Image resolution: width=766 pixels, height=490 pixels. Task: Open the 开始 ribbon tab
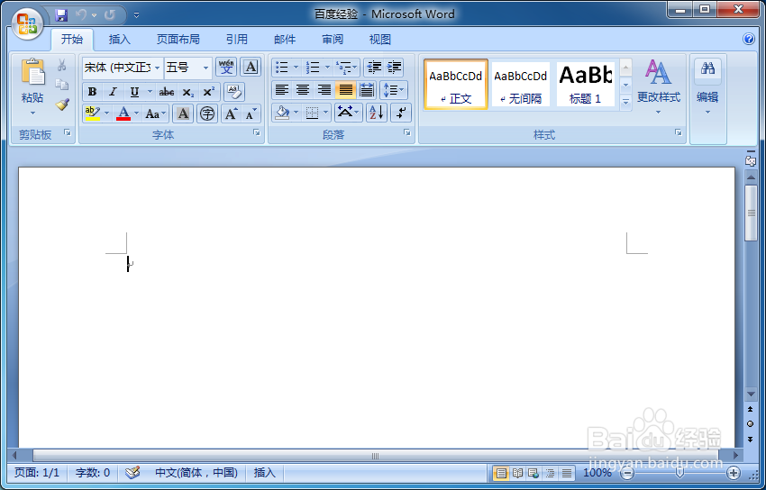pos(72,40)
